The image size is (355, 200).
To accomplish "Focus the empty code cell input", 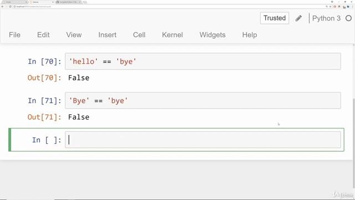I will (202, 139).
